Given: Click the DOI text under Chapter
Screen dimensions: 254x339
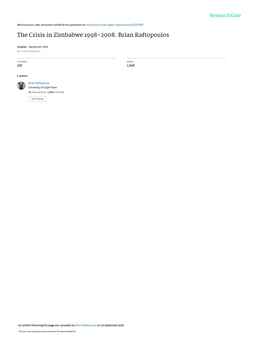Looking at the screenshot, I should pyautogui.click(x=29, y=51).
